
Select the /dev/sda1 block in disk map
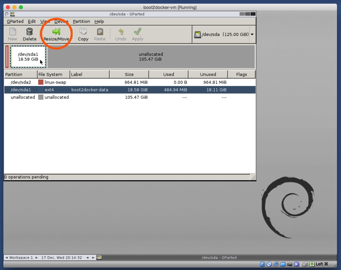click(x=28, y=57)
